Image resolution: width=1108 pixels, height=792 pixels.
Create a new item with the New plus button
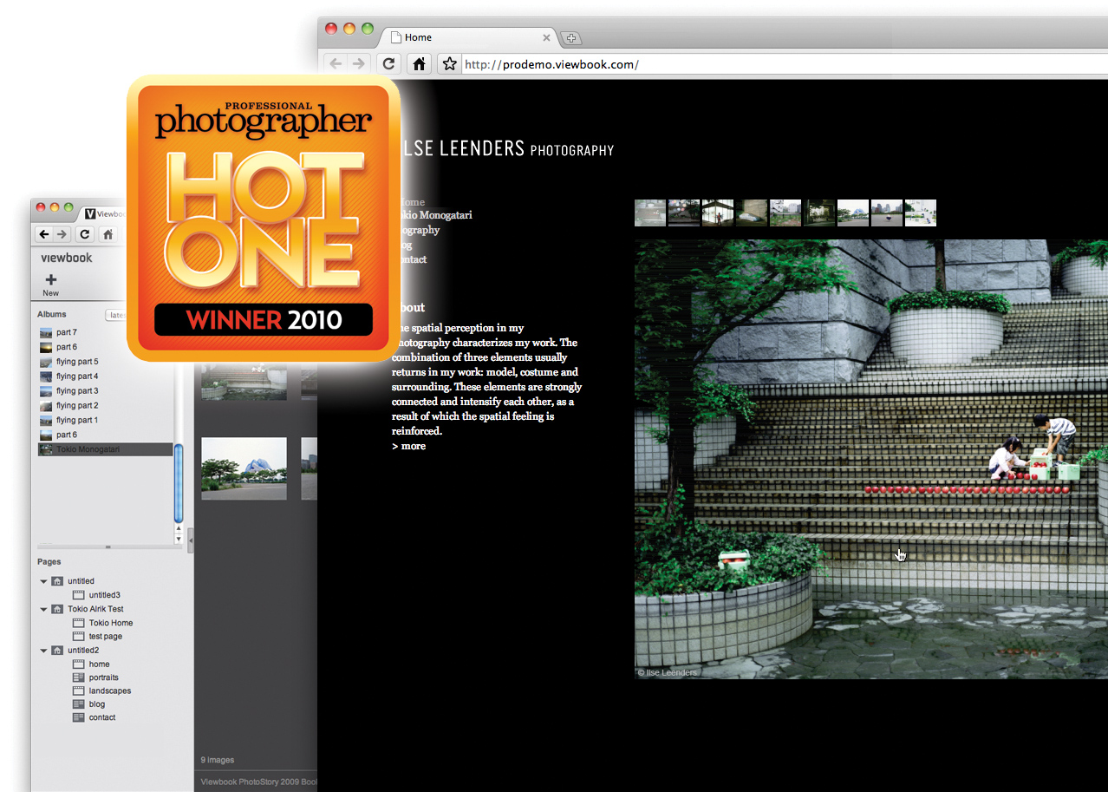point(51,285)
